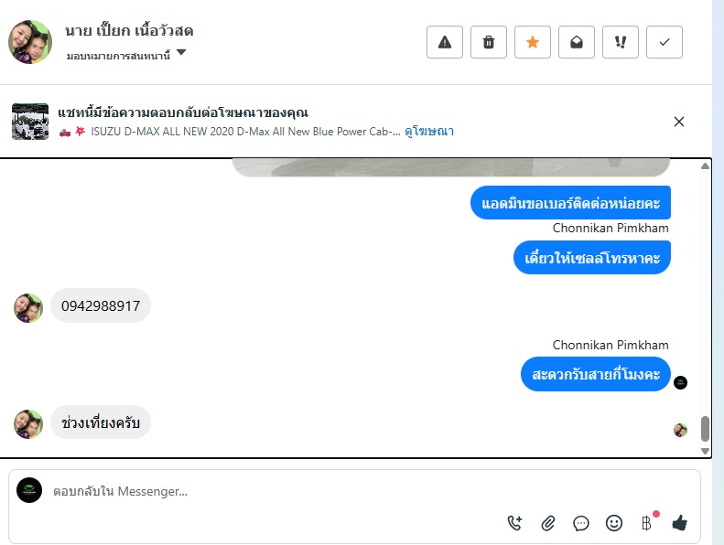The height and width of the screenshot is (545, 724).
Task: Mark conversation as spam with warning icon
Action: click(x=444, y=42)
